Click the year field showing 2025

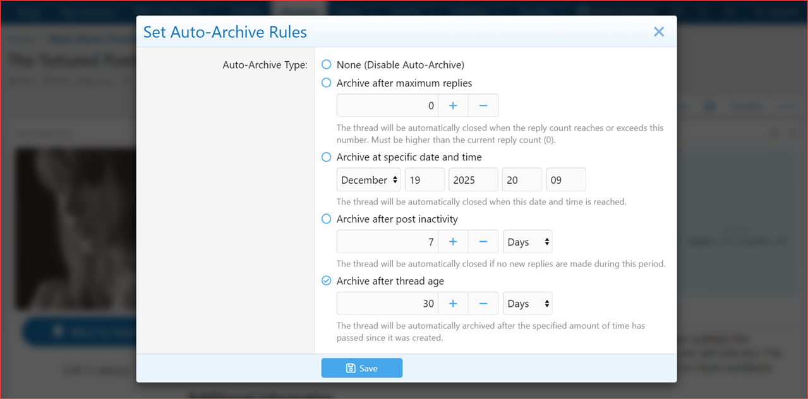click(x=473, y=180)
